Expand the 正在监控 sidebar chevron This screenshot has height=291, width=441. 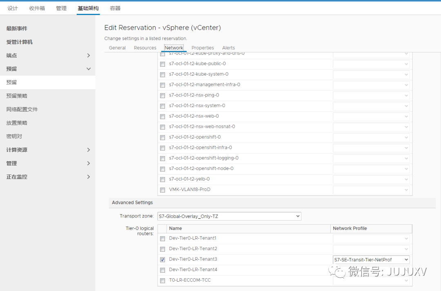[x=89, y=177]
